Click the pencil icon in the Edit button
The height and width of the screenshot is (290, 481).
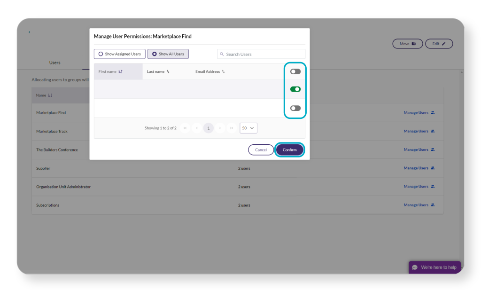pos(444,43)
